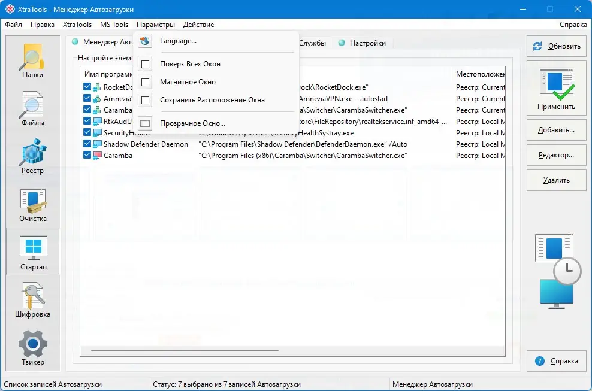Click the Удалить button

557,180
